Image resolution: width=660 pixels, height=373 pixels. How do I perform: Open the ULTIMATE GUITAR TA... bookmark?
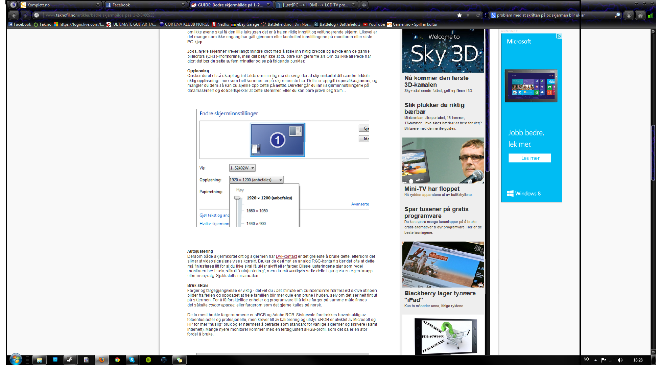pyautogui.click(x=131, y=24)
